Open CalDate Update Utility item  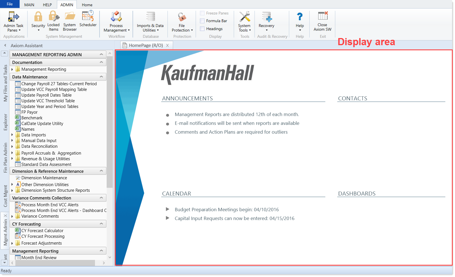[x=42, y=124]
